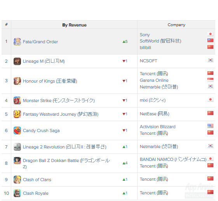Open the NetEase company link

154,114
